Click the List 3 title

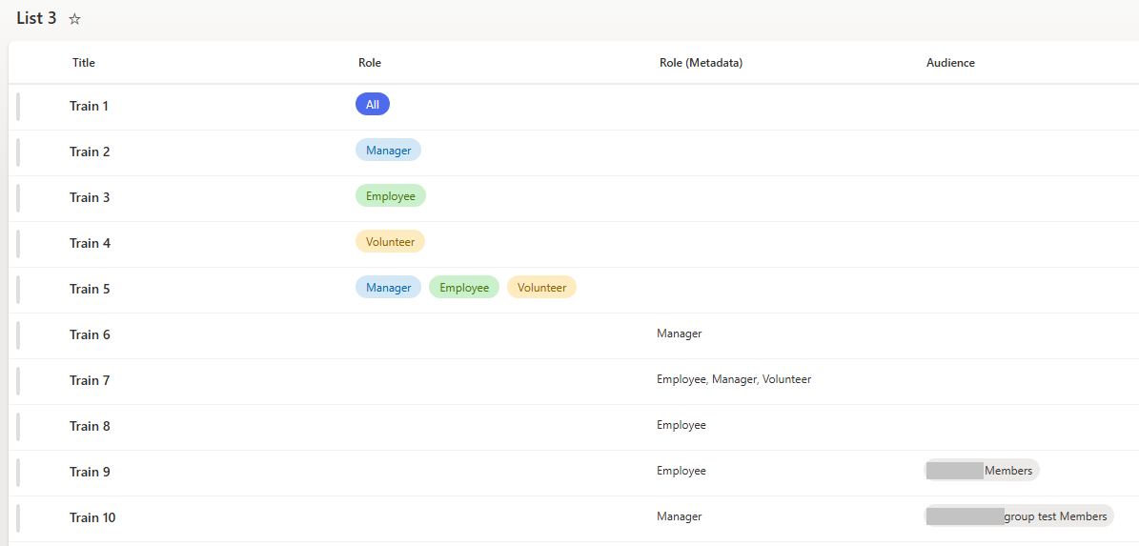tap(36, 19)
